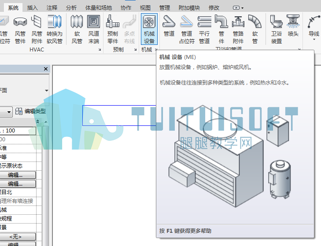Select the 软风管 flex duct tool
Viewport: 321px width, 246px height.
click(x=77, y=29)
